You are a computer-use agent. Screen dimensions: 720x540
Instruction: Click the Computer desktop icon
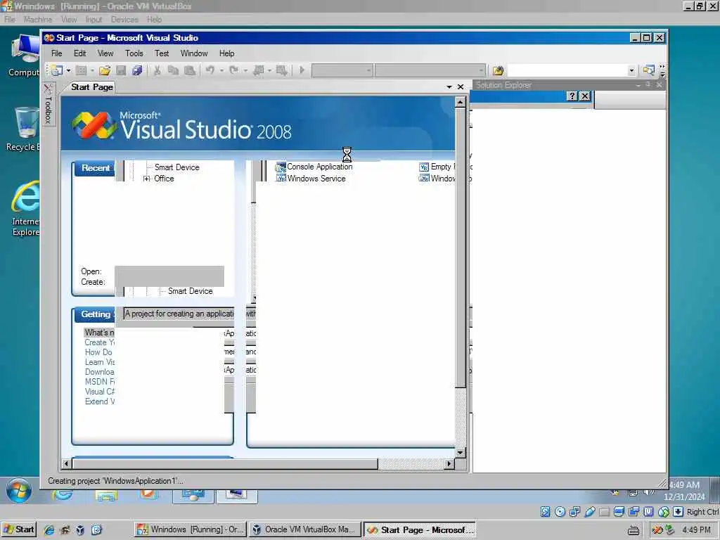[25, 55]
